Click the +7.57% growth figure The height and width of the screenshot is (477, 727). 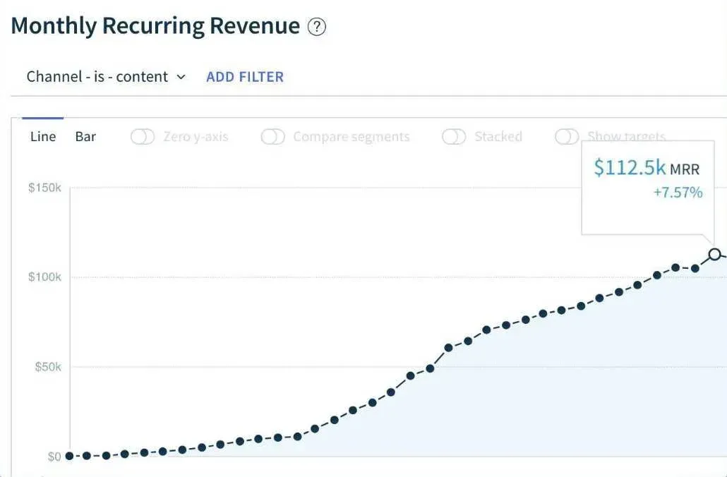[x=678, y=193]
